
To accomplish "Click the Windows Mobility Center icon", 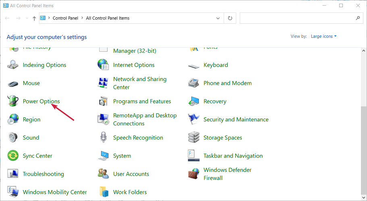I will [x=13, y=192].
